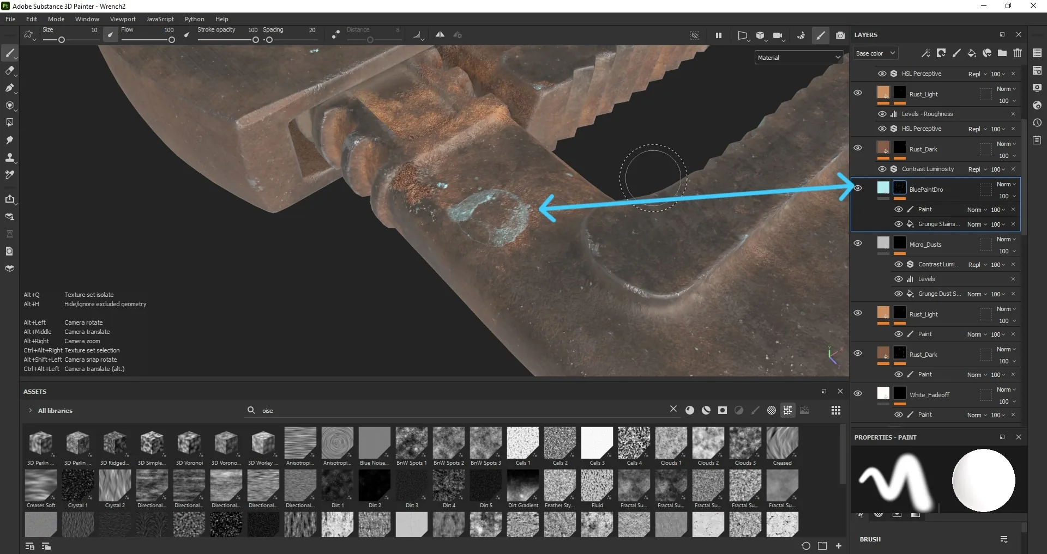The height and width of the screenshot is (554, 1047).
Task: Open blend mode dropdown of BluePaintDro layer
Action: tap(1006, 184)
